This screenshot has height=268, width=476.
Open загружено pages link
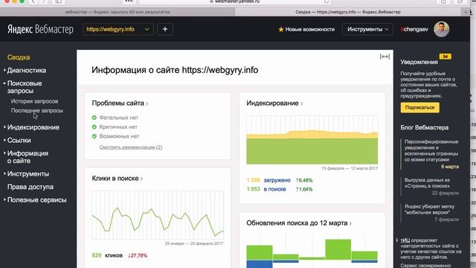pyautogui.click(x=277, y=180)
